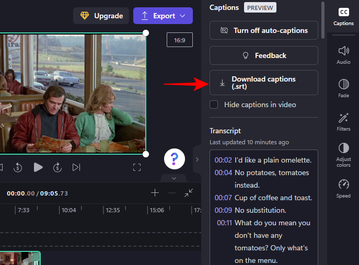359x265 pixels.
Task: Download captions as .srt file
Action: click(264, 83)
